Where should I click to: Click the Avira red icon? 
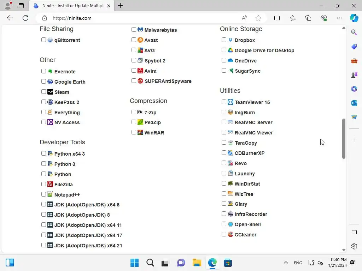pyautogui.click(x=140, y=71)
